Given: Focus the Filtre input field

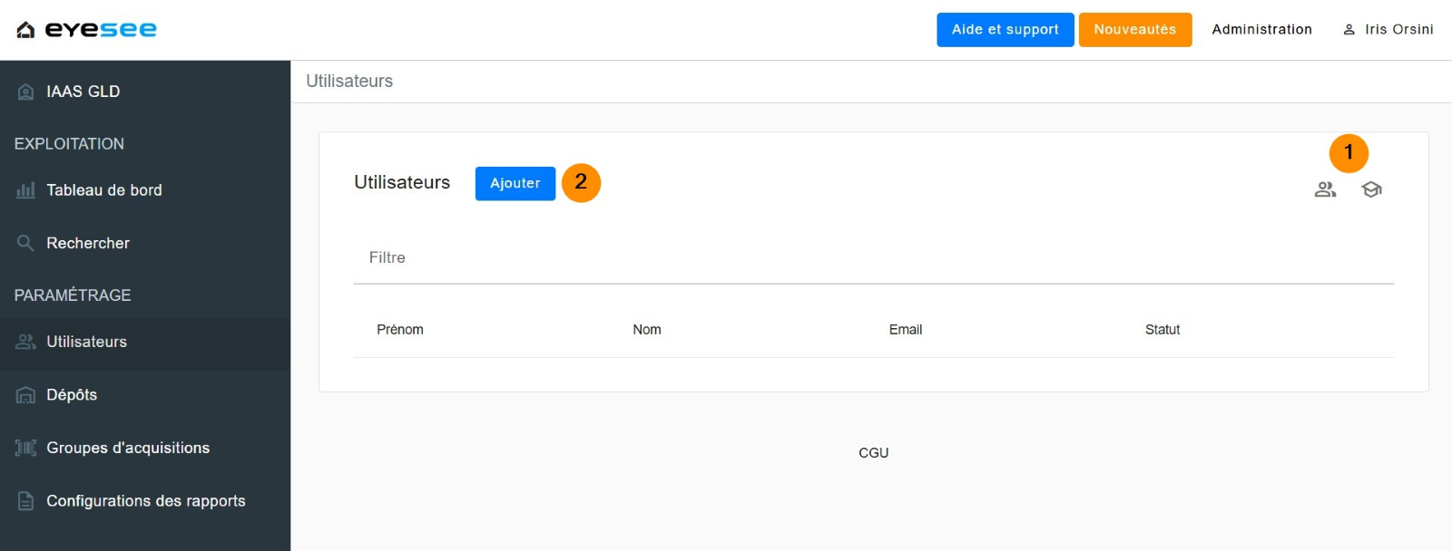Looking at the screenshot, I should (x=871, y=258).
